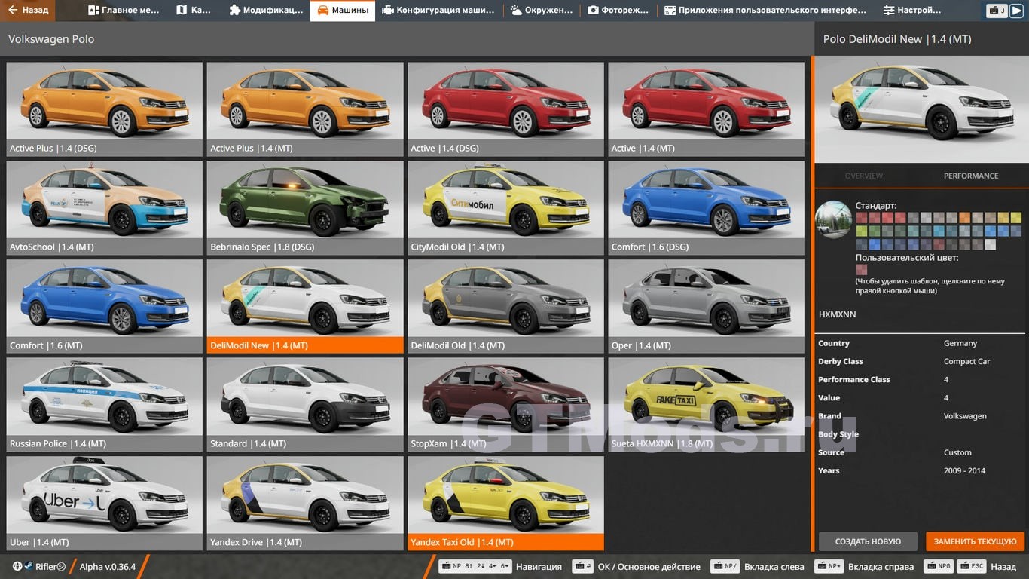The width and height of the screenshot is (1029, 579).
Task: Pick the orange standard color swatch
Action: (x=965, y=218)
